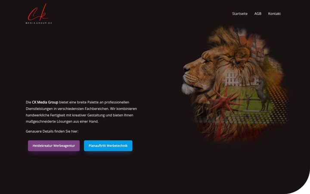Viewport: 310px width, 194px height.
Task: Click the CK Mediagroup logo
Action: point(39,14)
